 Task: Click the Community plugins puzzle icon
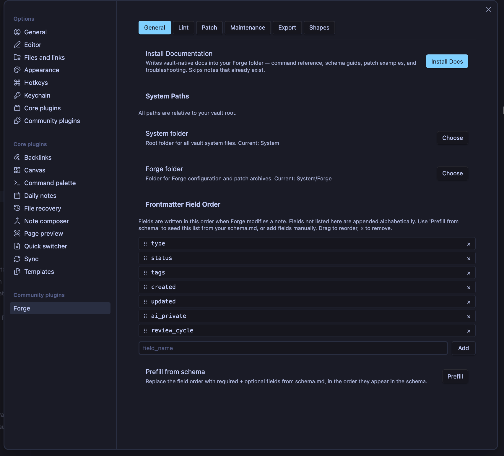pos(17,121)
